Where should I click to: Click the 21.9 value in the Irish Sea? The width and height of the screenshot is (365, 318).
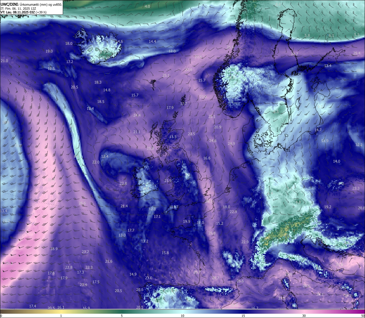click(168, 181)
